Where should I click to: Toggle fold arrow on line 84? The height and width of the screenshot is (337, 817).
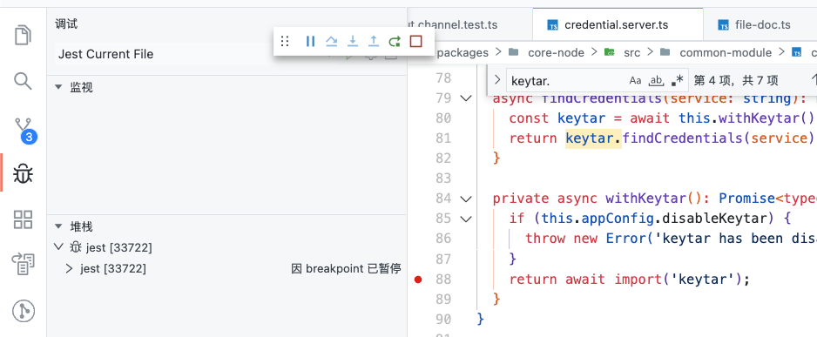click(x=466, y=199)
